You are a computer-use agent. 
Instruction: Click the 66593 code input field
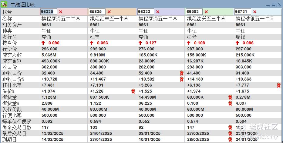click(x=194, y=12)
